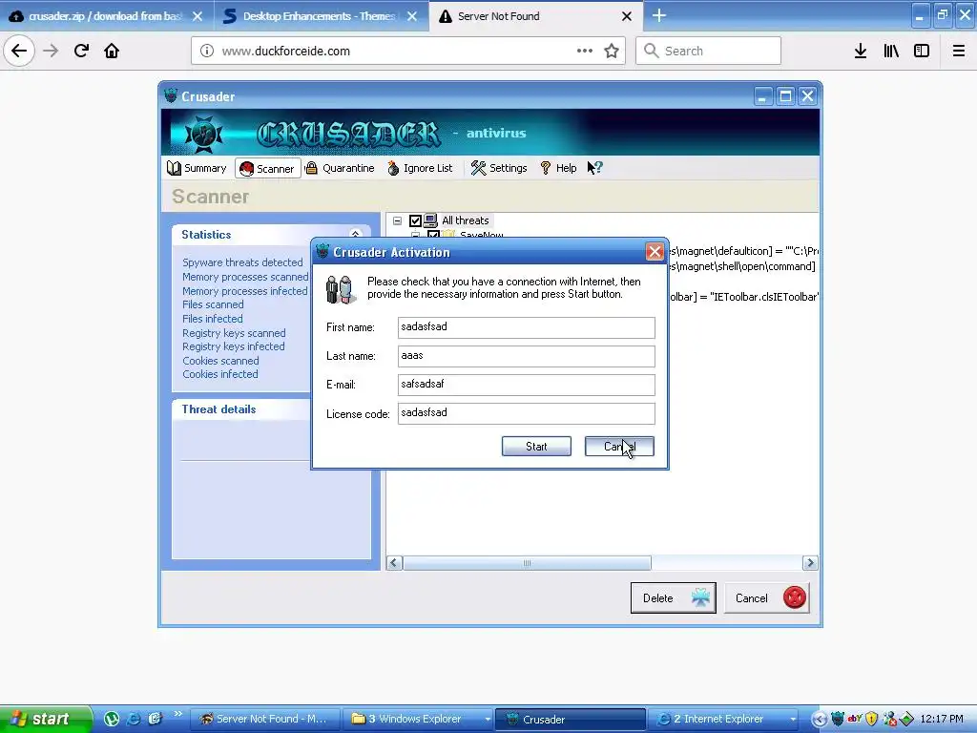Viewport: 977px width, 733px height.
Task: Toggle the SaveNow threat checkbox
Action: point(433,235)
